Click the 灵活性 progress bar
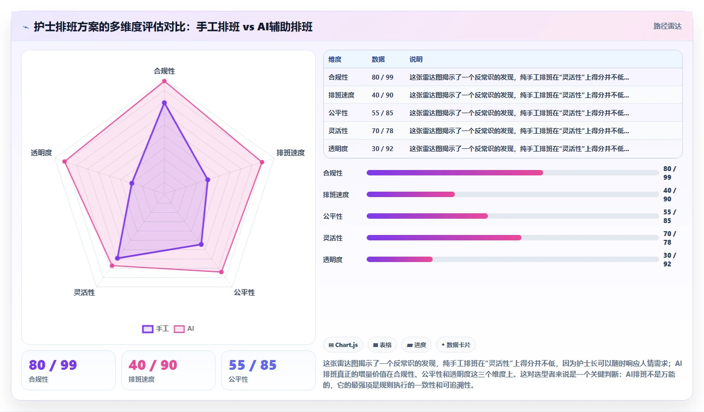This screenshot has width=704, height=412. [513, 238]
